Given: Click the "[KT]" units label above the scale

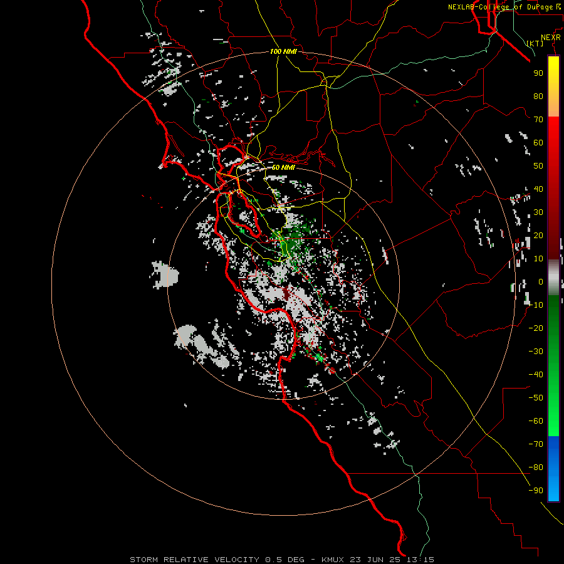Looking at the screenshot, I should click(535, 43).
